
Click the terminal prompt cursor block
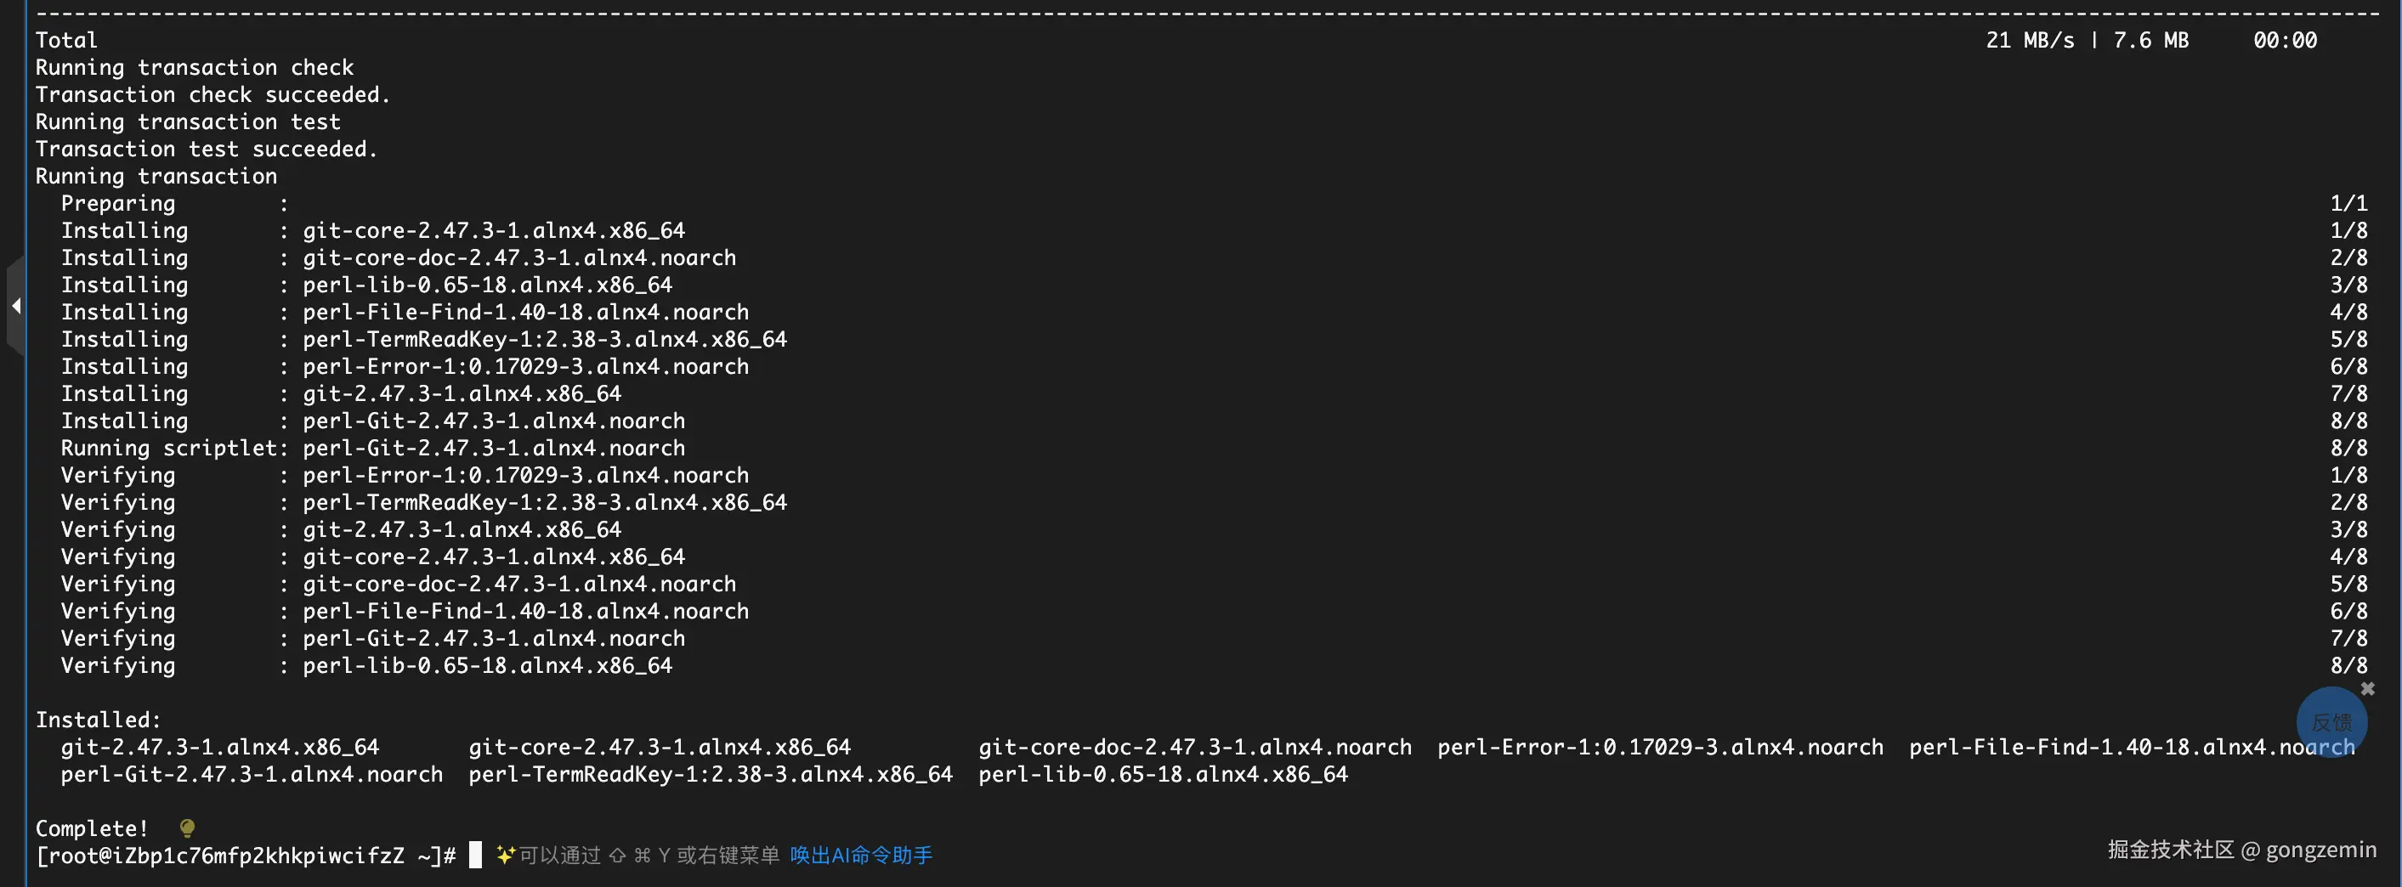coord(475,855)
